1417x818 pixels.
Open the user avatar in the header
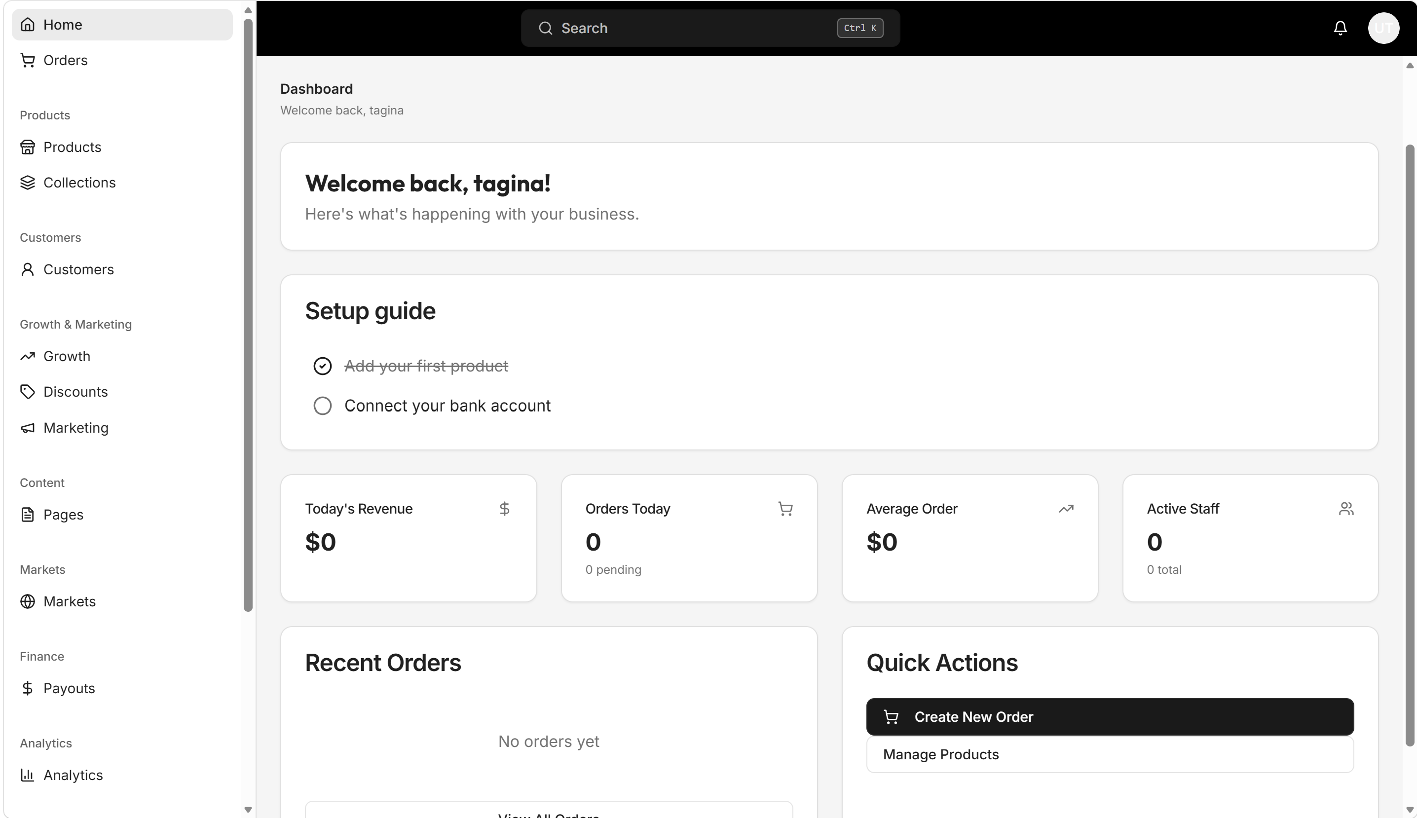(x=1383, y=28)
